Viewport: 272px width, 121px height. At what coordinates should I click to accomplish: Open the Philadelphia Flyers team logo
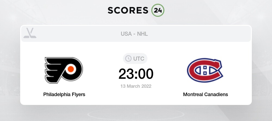[64, 70]
